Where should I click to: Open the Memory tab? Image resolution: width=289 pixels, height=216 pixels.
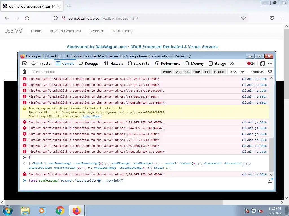tap(194, 63)
